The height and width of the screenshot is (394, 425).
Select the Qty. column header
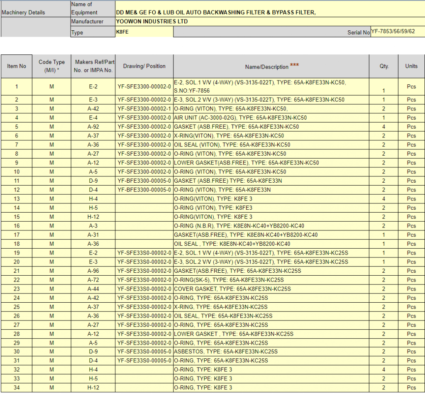[x=384, y=66]
